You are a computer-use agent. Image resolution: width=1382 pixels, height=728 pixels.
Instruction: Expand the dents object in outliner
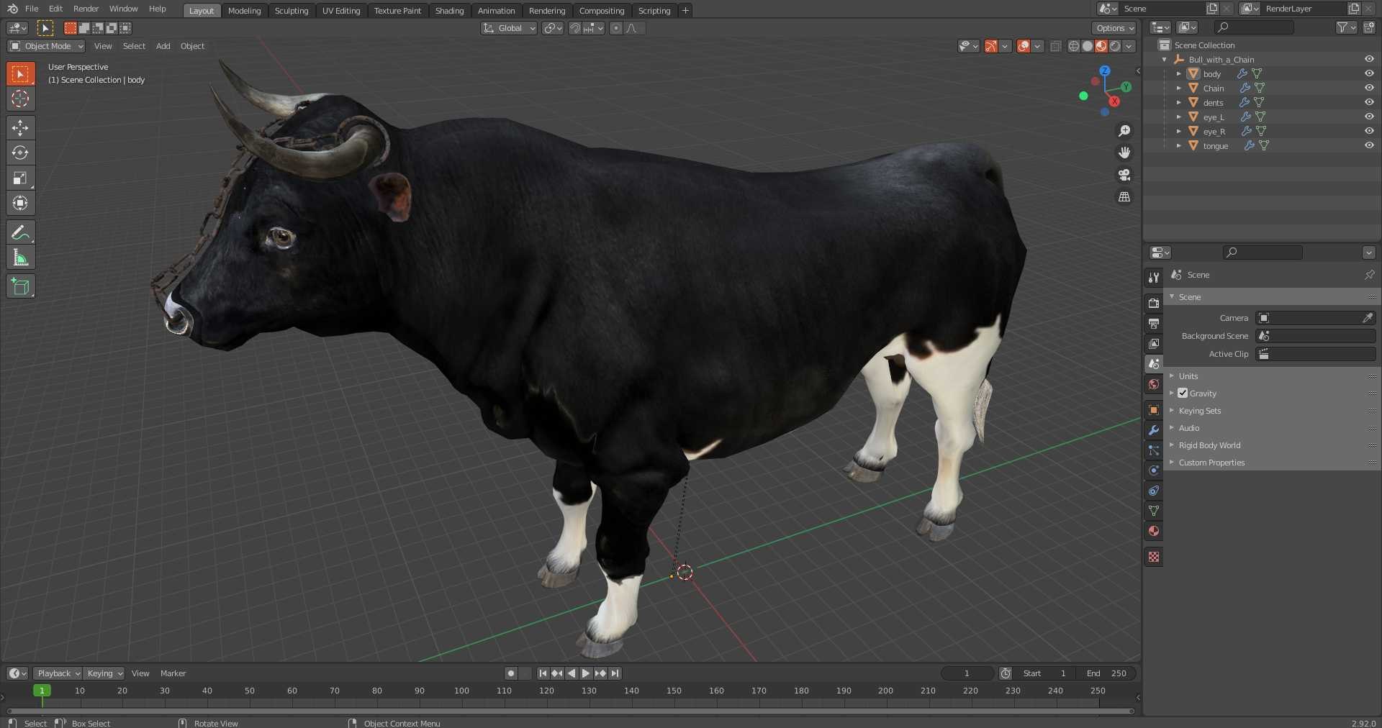click(1178, 102)
